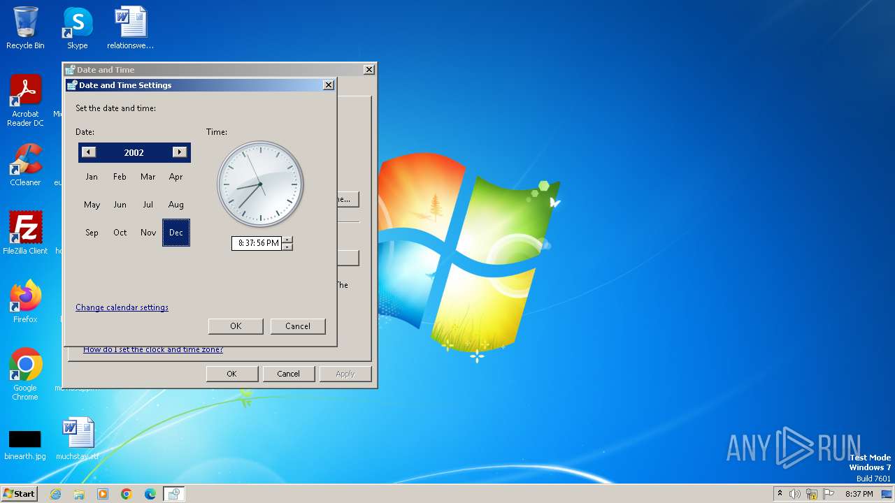Open Microsoft Edge from the taskbar
Screen dimensions: 895x503
[x=150, y=494]
